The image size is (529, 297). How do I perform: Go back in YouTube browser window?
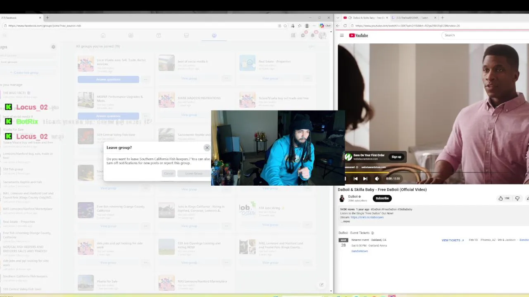click(338, 26)
